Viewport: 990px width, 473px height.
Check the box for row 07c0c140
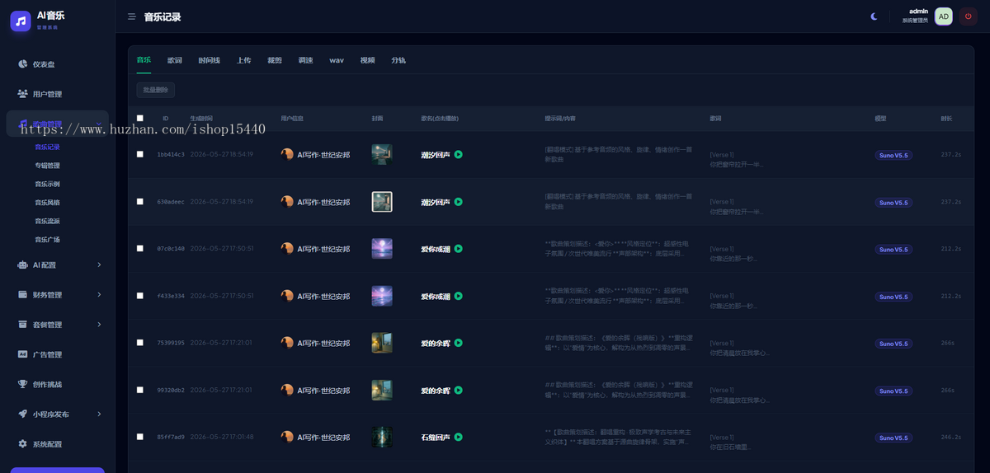(140, 249)
